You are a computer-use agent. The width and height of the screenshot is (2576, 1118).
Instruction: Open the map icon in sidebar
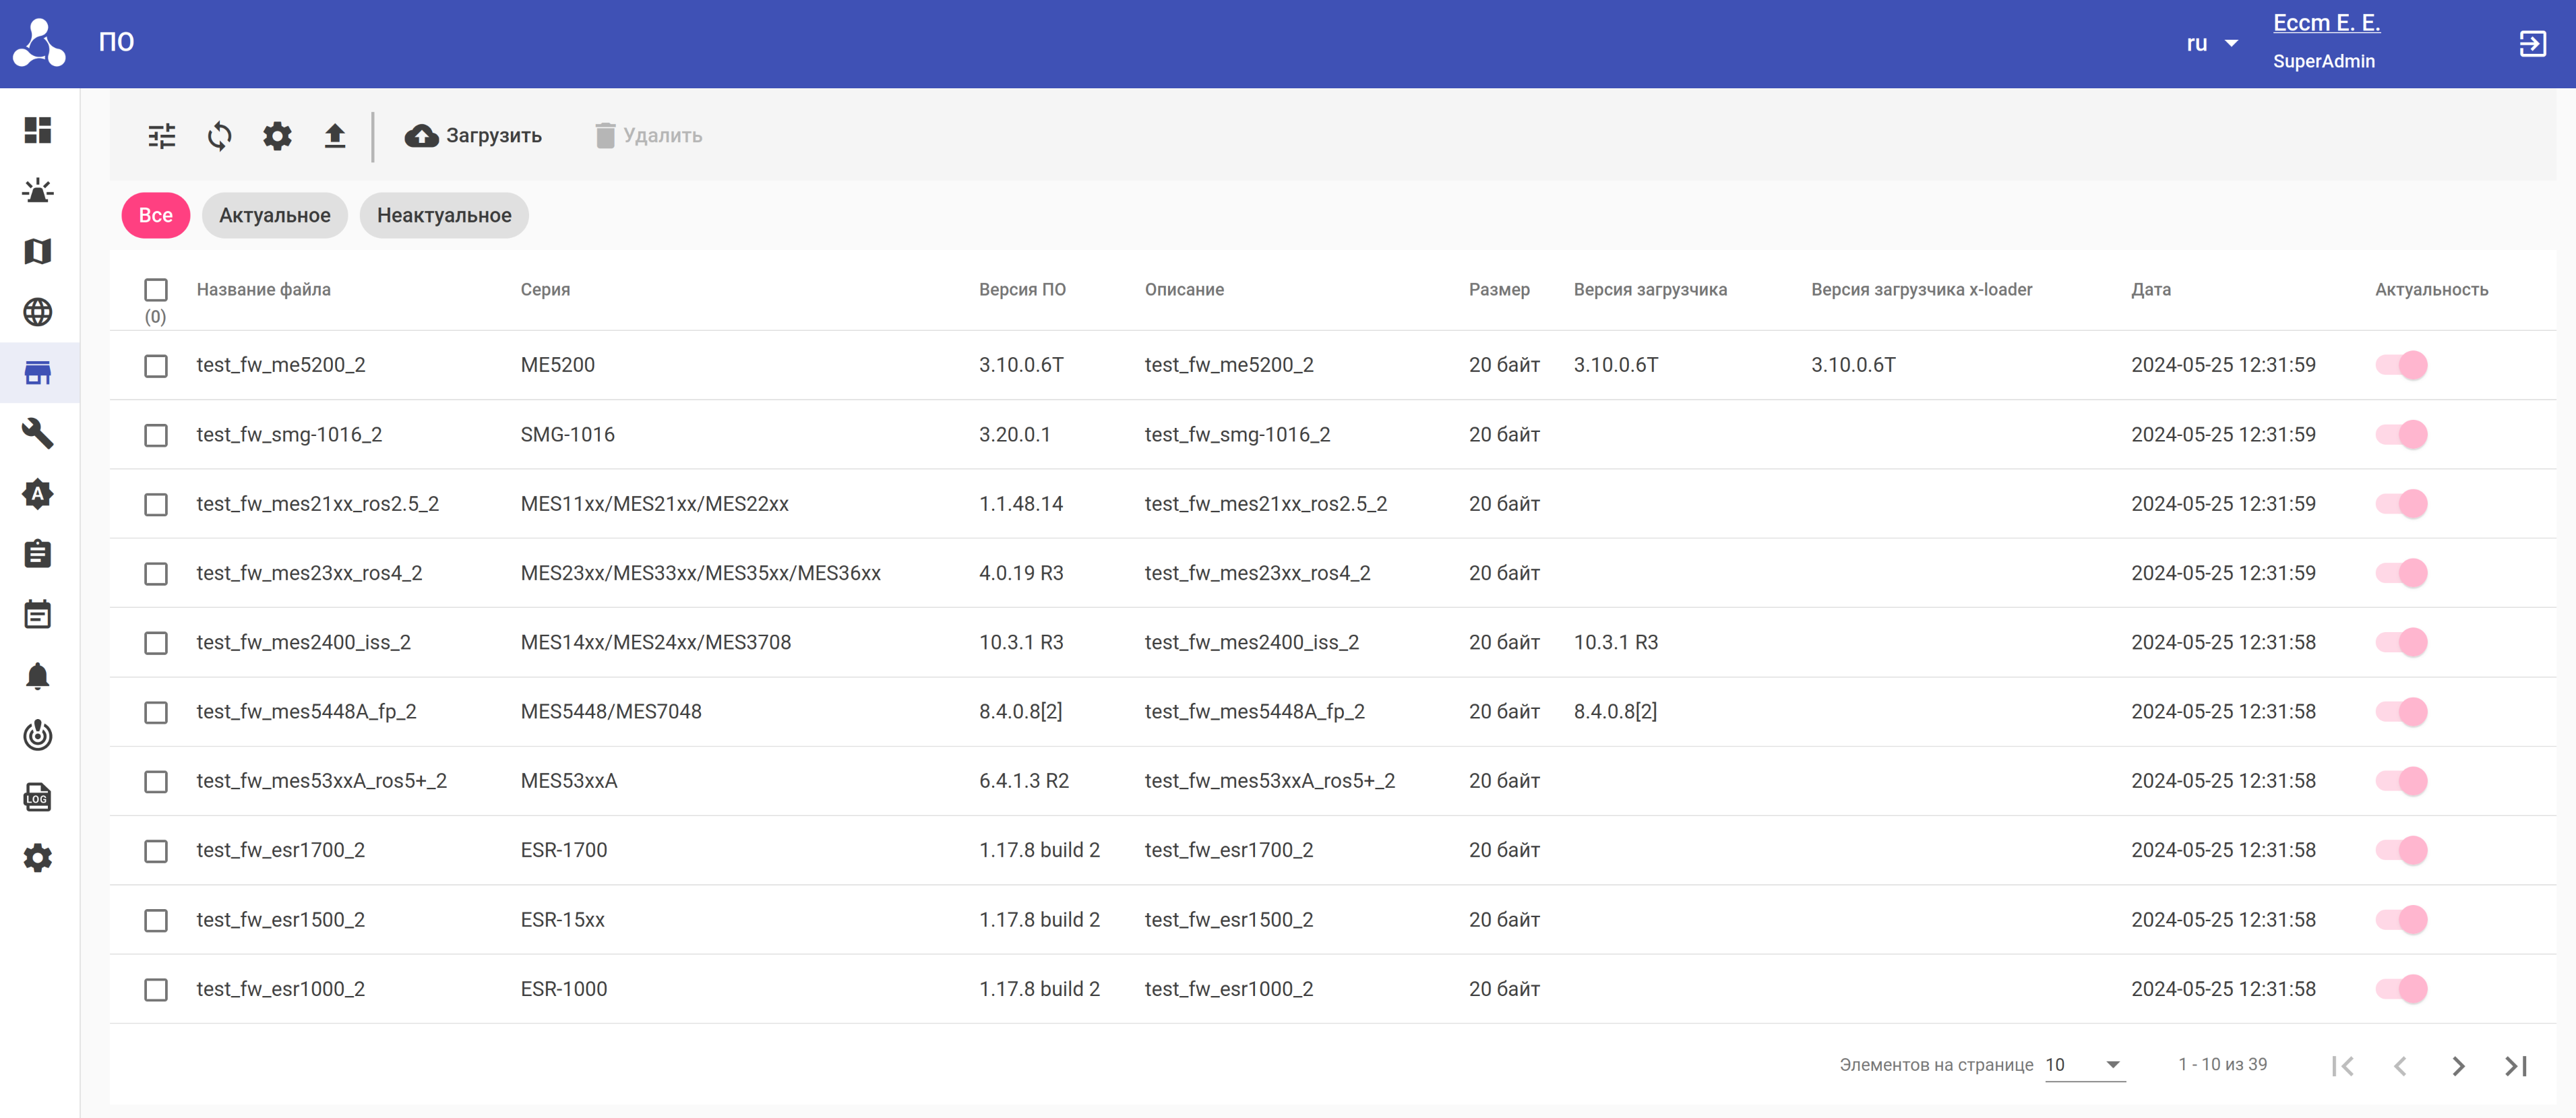[x=38, y=251]
